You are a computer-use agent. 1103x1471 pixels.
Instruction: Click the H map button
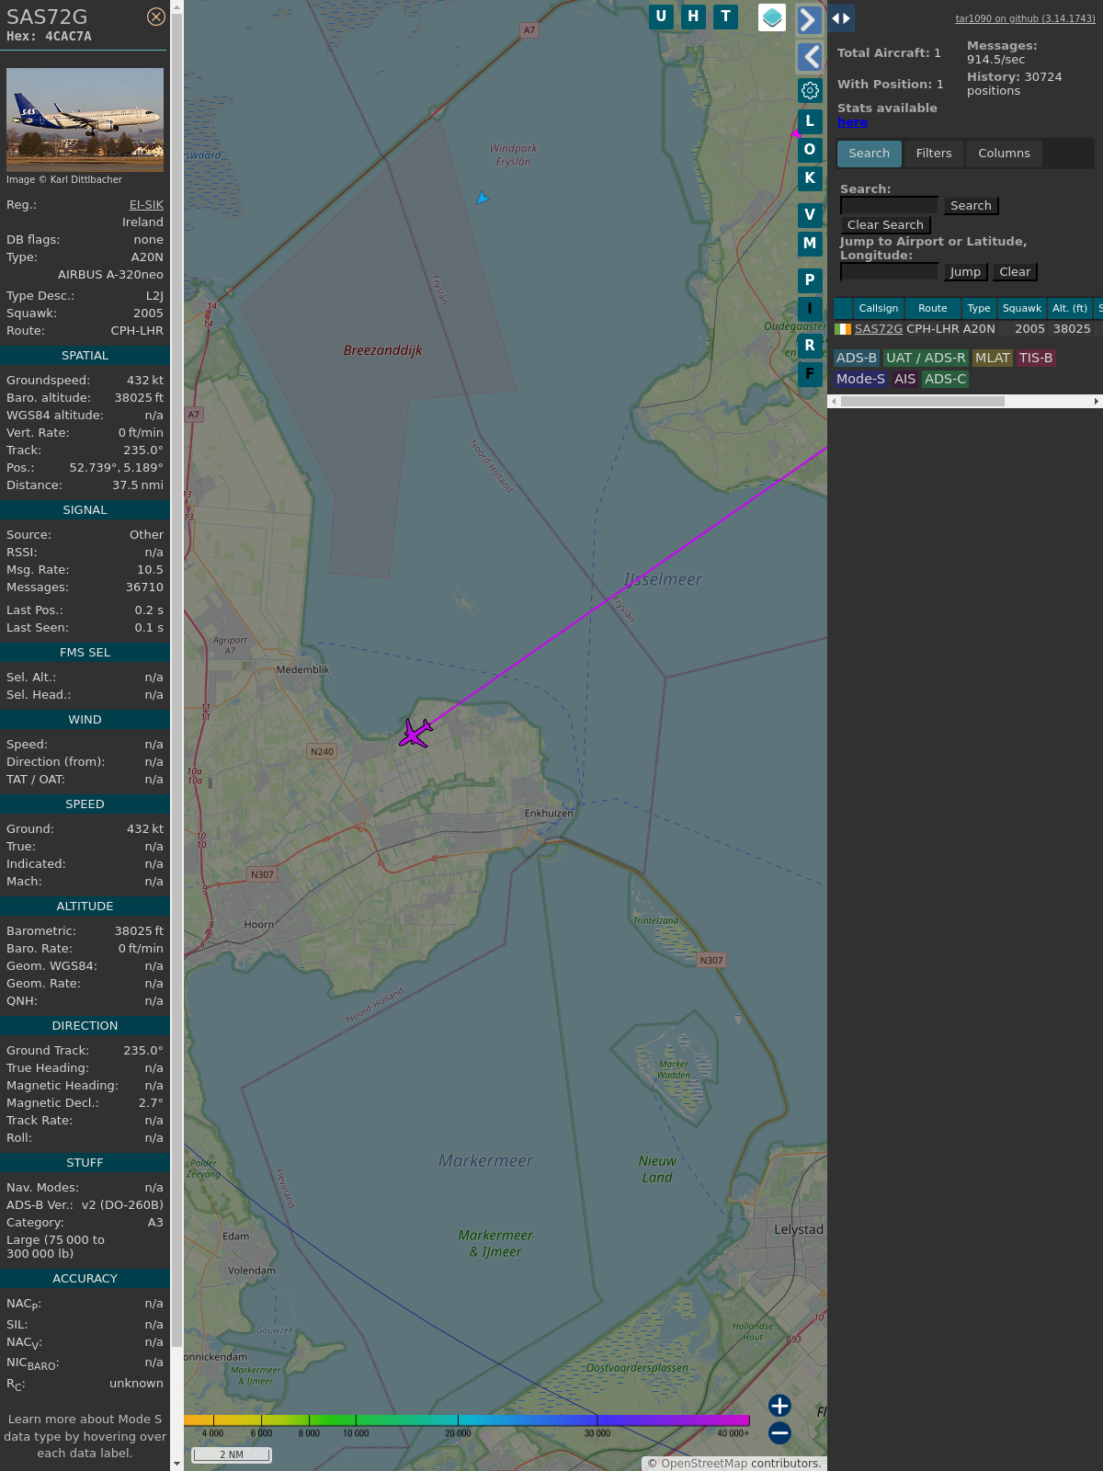pyautogui.click(x=693, y=16)
